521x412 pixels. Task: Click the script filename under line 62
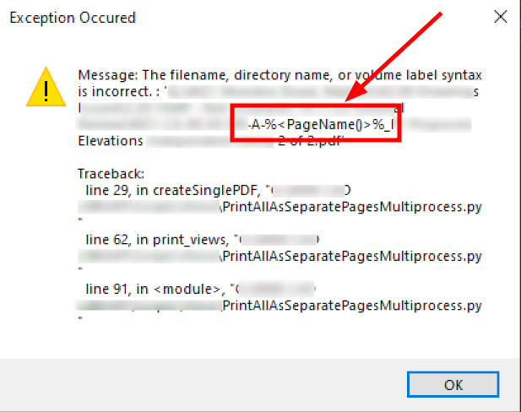click(351, 255)
